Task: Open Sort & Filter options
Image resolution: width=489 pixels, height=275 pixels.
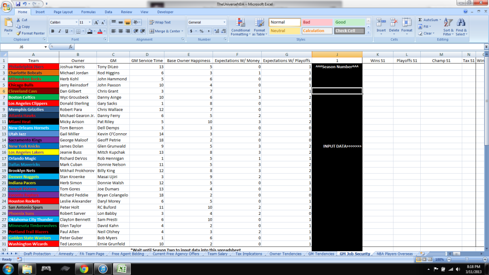Action: pos(448,27)
